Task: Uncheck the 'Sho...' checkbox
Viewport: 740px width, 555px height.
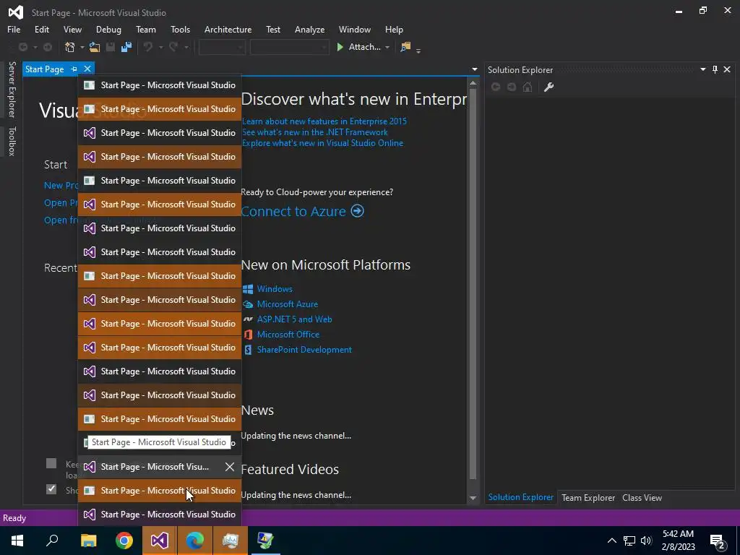Action: coord(51,489)
